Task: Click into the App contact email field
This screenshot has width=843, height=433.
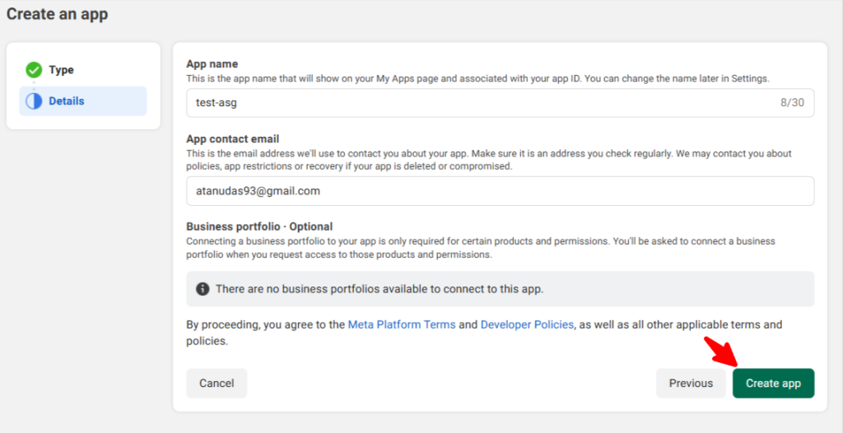Action: 500,191
